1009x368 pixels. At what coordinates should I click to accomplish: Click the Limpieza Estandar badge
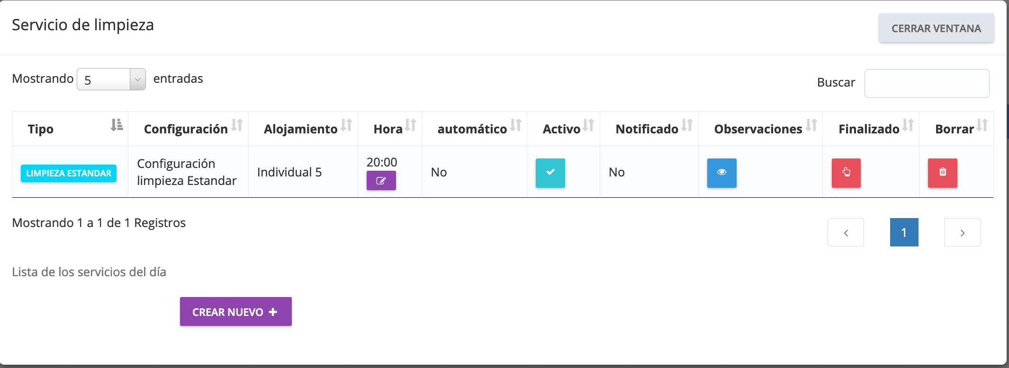click(x=69, y=173)
